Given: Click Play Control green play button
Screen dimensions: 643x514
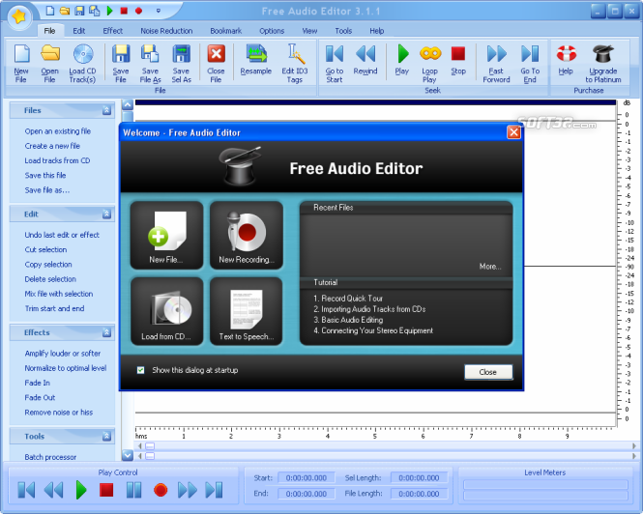Looking at the screenshot, I should [81, 490].
